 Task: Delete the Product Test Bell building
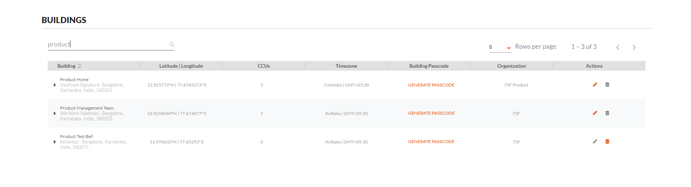click(x=607, y=142)
